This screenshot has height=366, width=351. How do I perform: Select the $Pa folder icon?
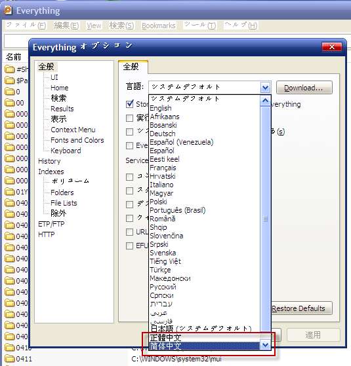(x=10, y=81)
